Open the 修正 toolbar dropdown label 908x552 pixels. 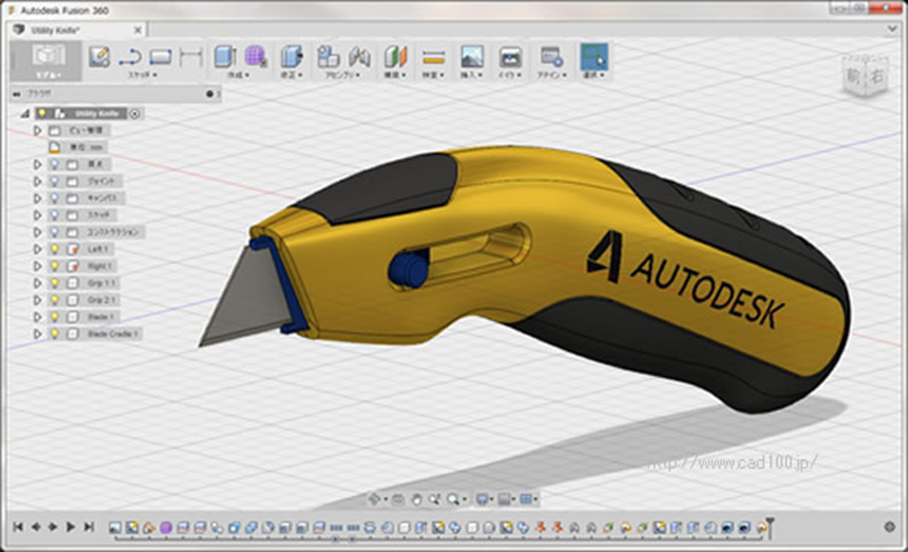[x=292, y=76]
